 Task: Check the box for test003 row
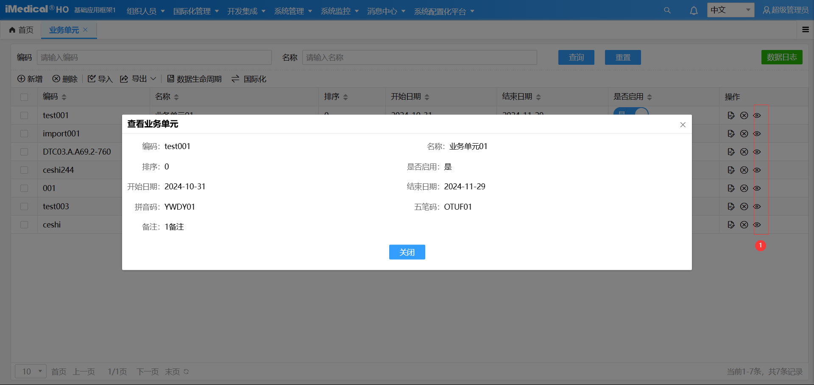(24, 206)
